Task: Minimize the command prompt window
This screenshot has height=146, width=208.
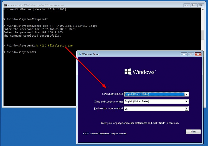Action: pyautogui.click(x=187, y=5)
